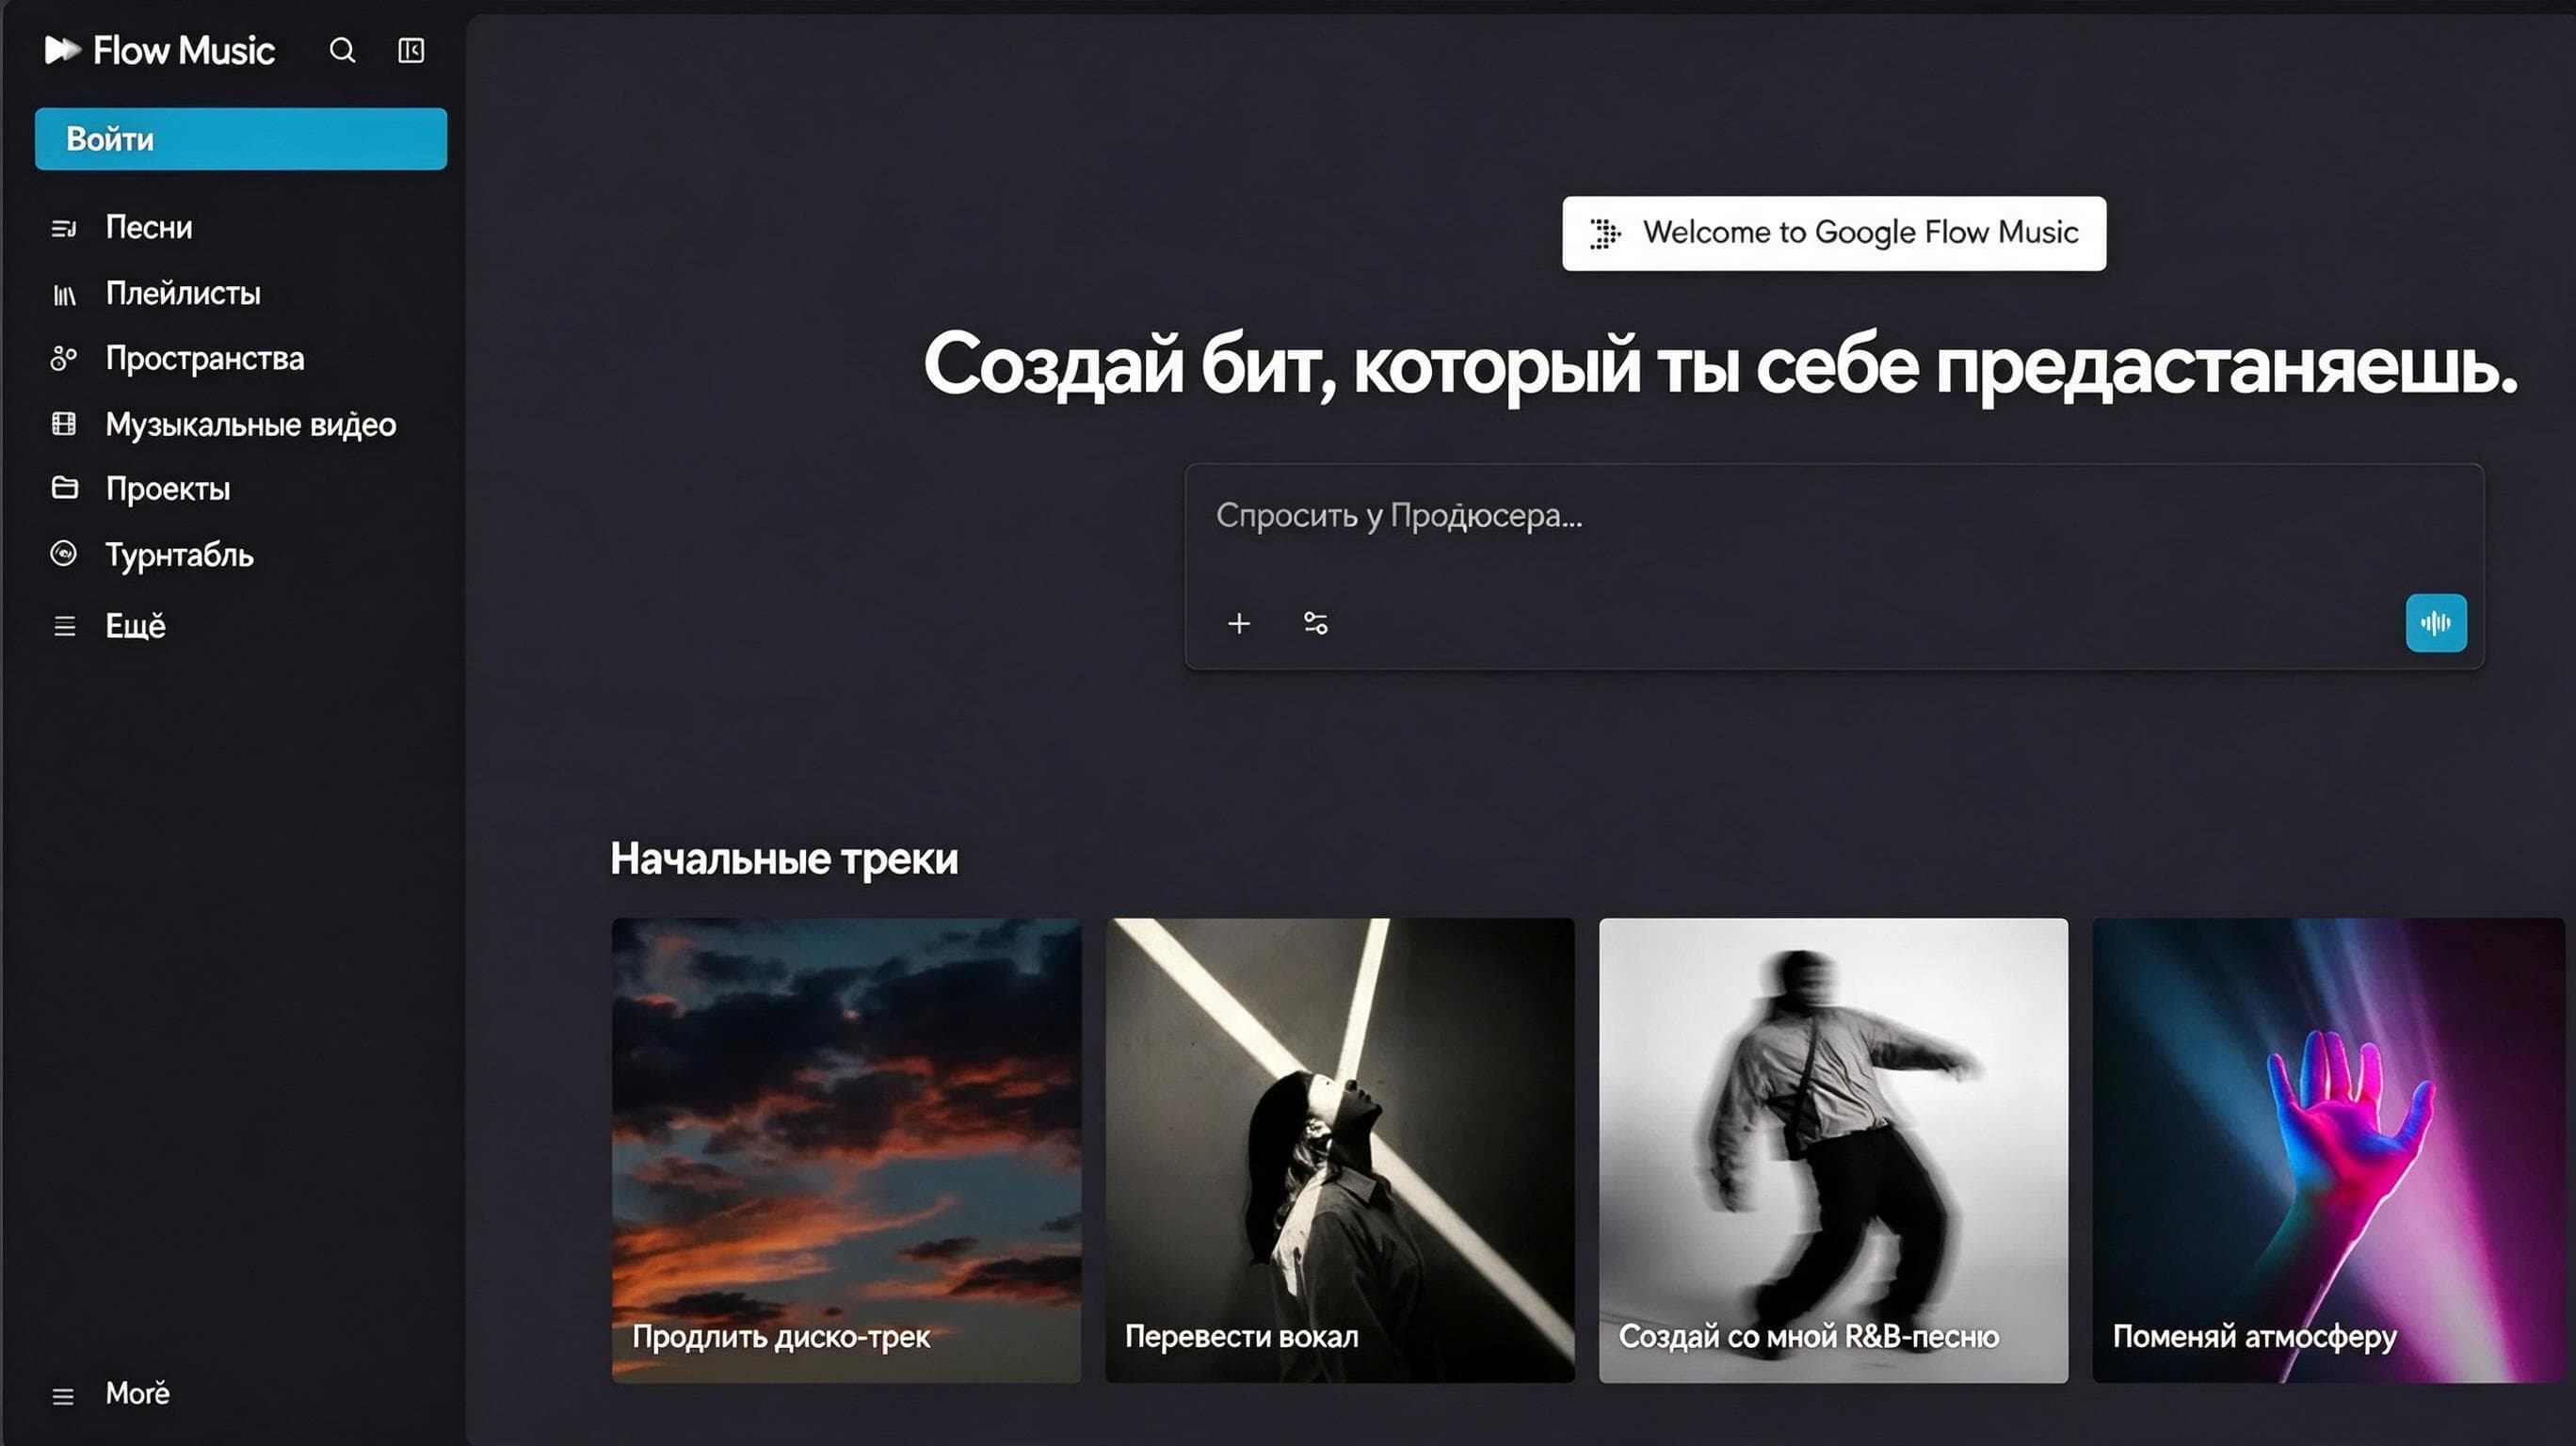Open Проекты in the sidebar

[168, 489]
